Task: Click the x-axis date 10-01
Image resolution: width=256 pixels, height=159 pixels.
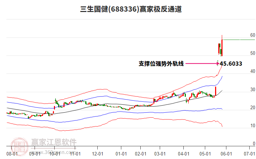Action: point(55,154)
